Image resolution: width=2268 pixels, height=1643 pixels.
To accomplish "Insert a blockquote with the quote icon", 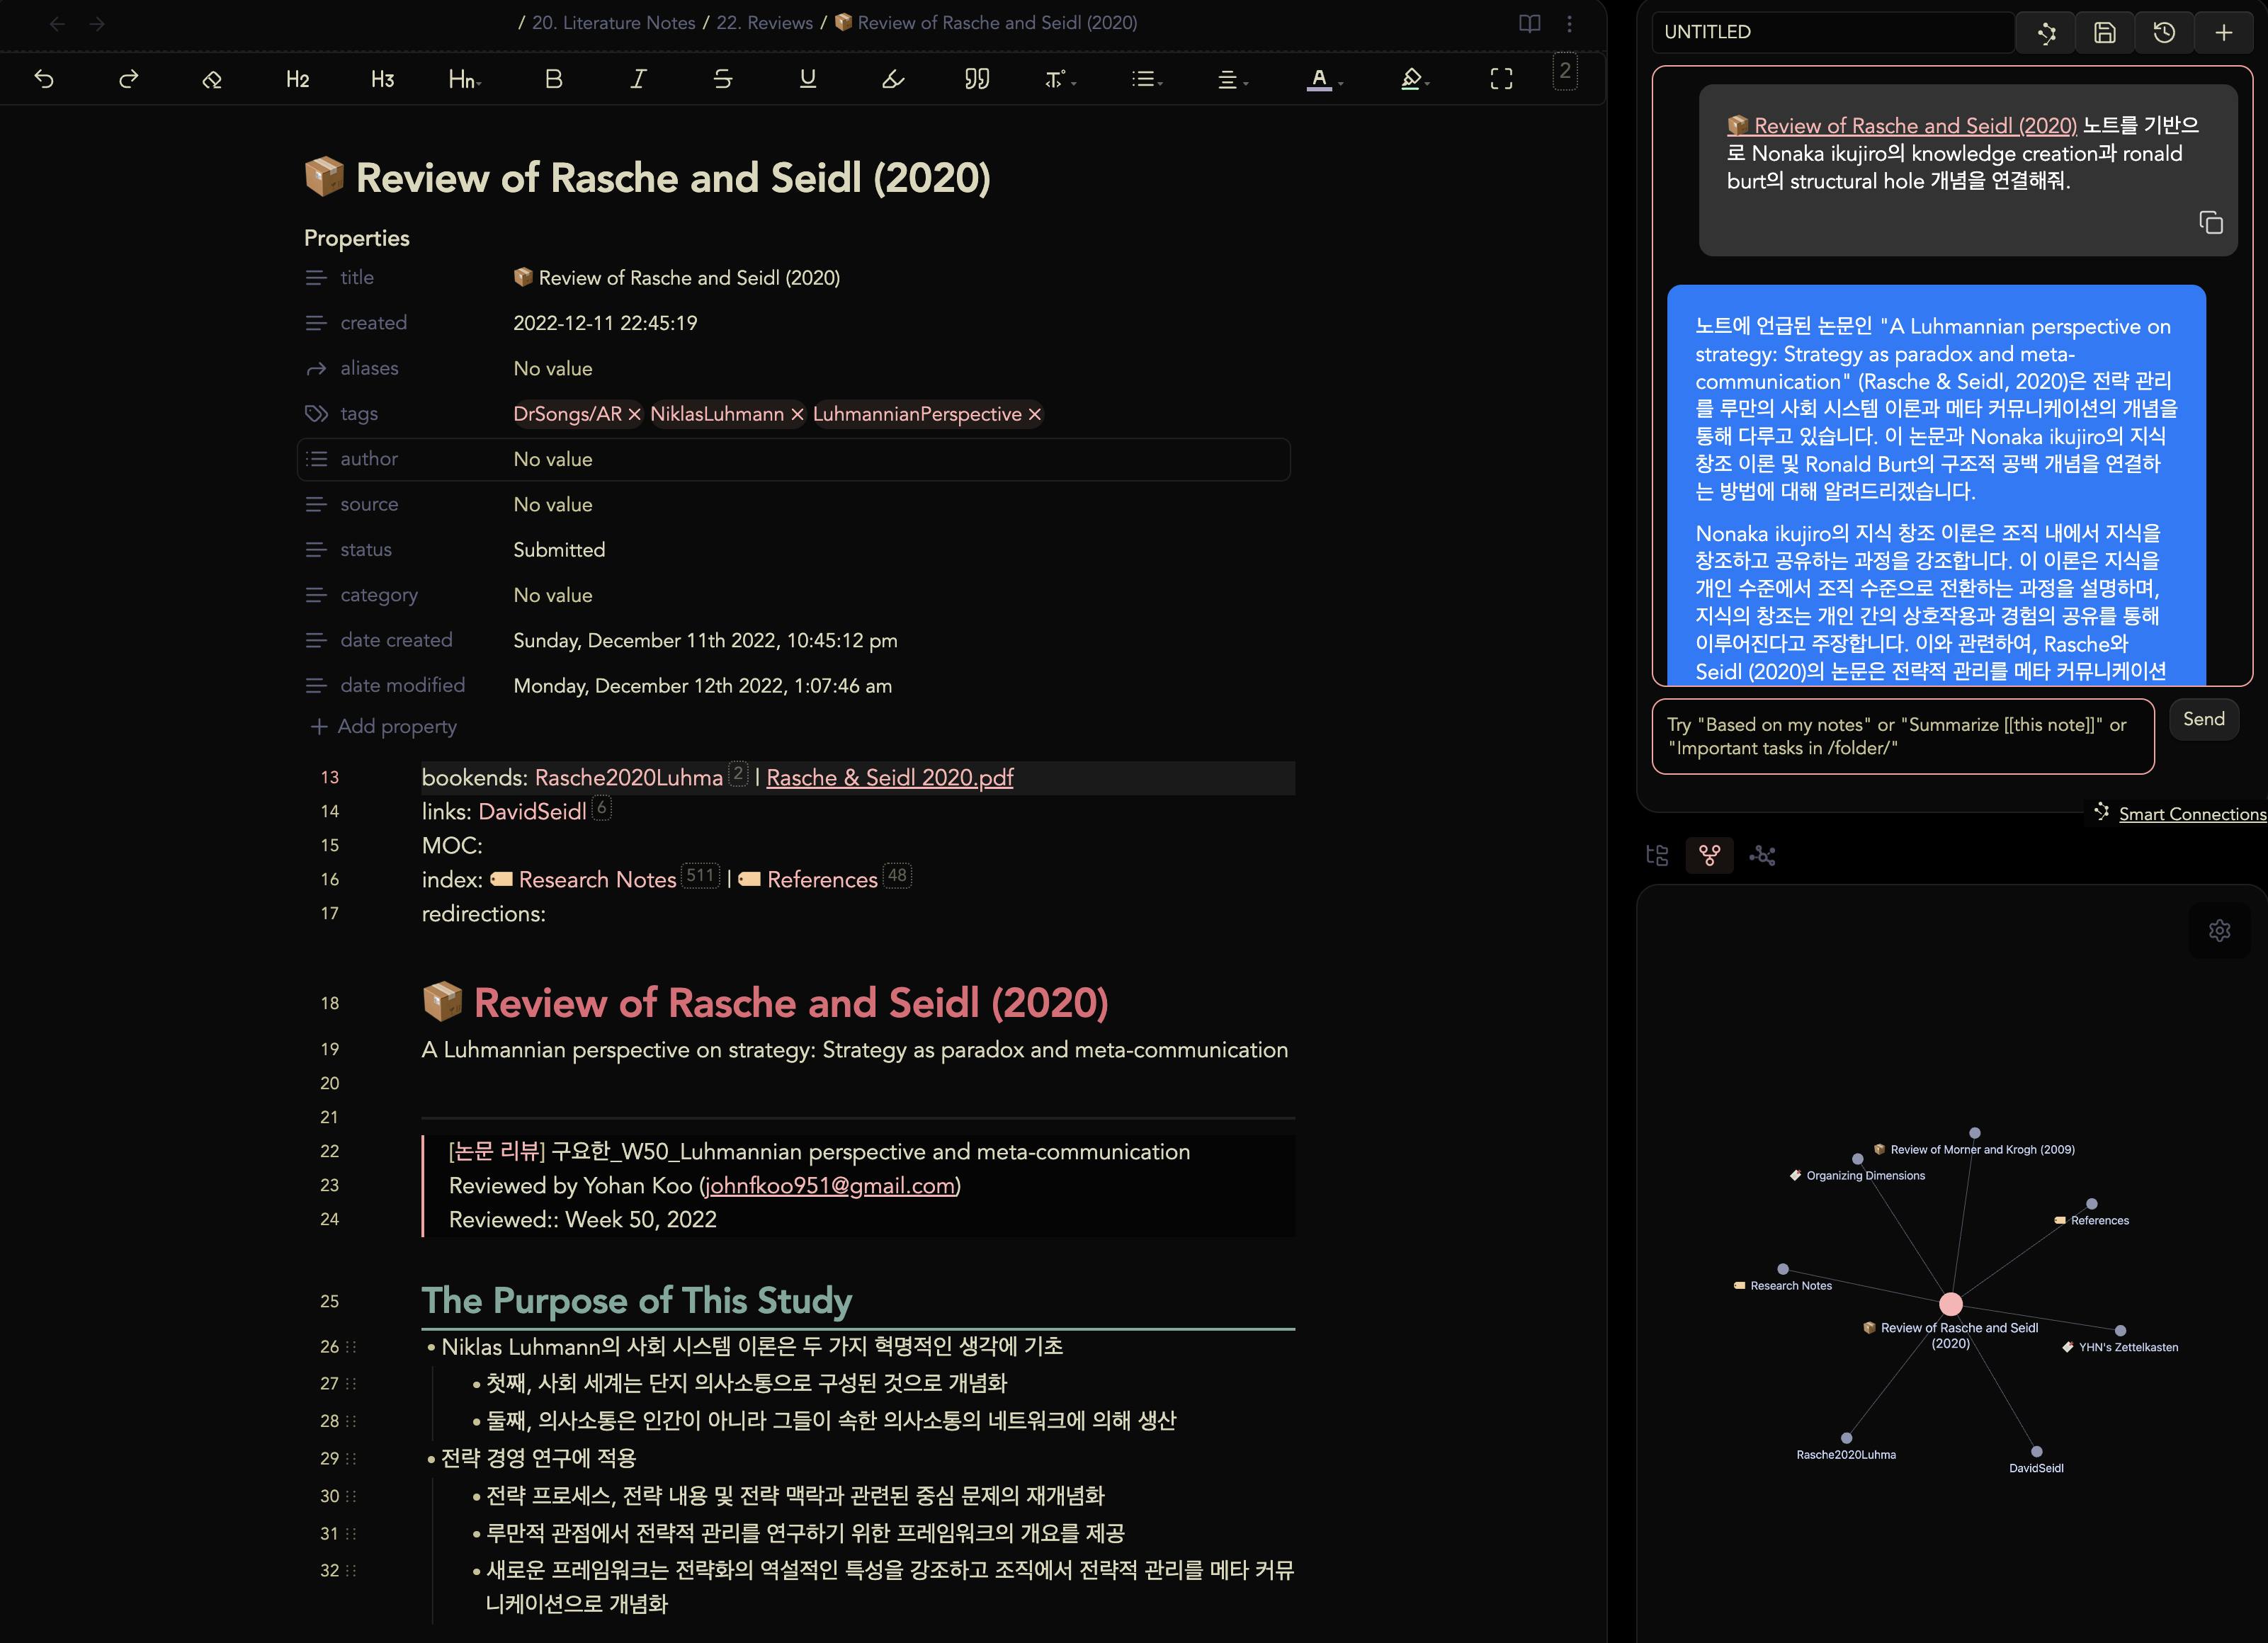I will click(977, 79).
